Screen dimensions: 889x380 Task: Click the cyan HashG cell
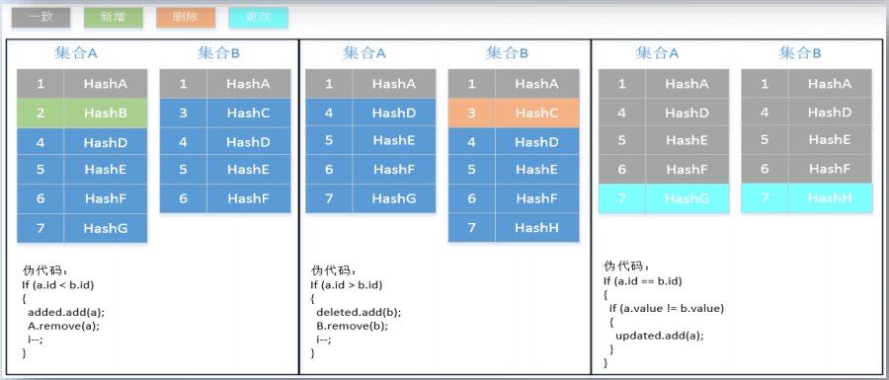[x=687, y=198]
